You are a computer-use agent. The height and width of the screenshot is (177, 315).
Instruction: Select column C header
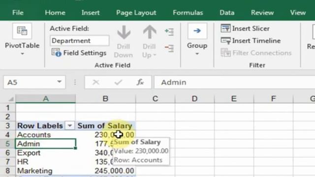(x=155, y=99)
